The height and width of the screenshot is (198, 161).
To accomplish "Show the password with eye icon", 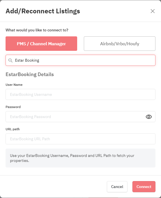I will tap(149, 117).
